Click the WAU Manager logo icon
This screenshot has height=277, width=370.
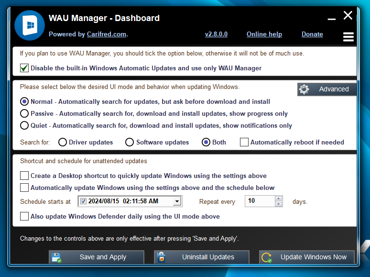tap(30, 25)
